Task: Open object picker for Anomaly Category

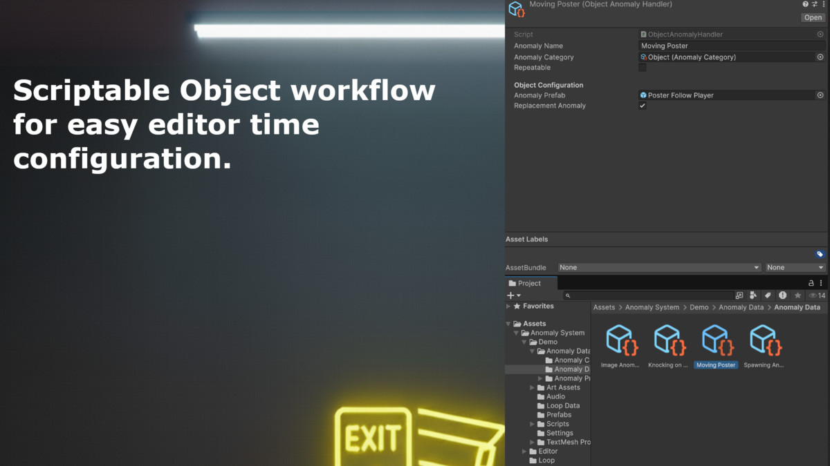Action: [x=820, y=57]
